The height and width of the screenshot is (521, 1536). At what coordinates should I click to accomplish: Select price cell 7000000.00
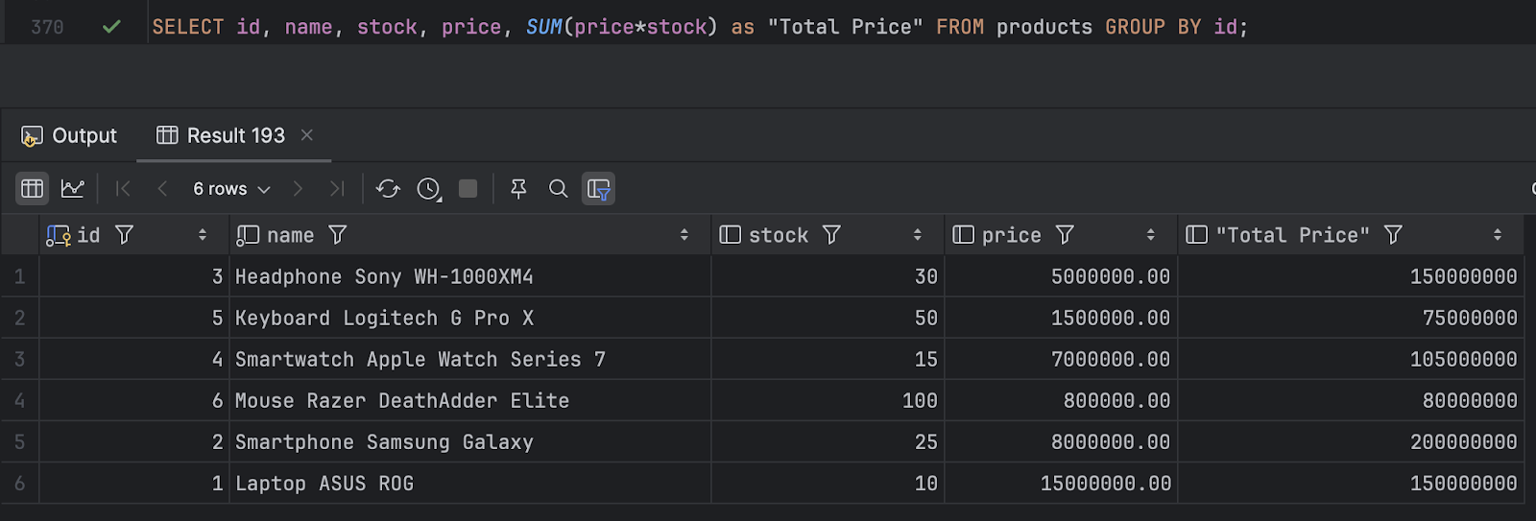1061,359
